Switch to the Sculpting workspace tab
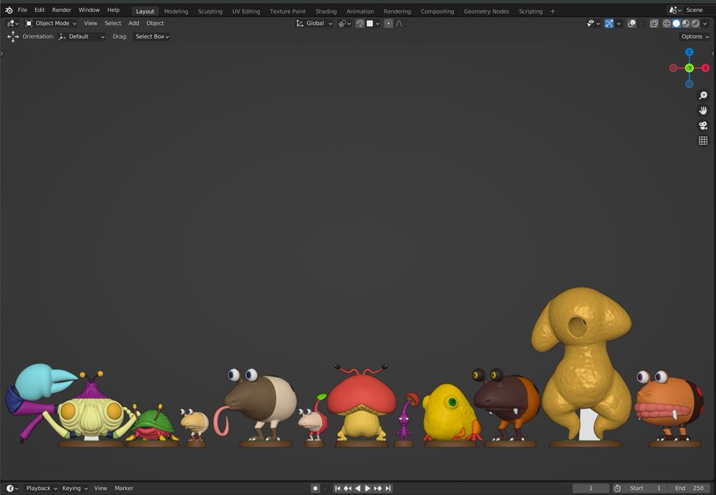This screenshot has height=495, width=716. [210, 11]
